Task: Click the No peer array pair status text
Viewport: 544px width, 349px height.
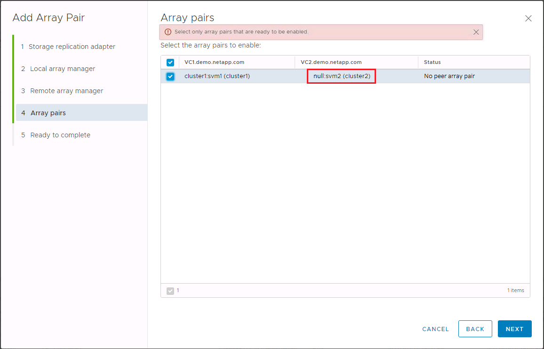Action: 449,76
